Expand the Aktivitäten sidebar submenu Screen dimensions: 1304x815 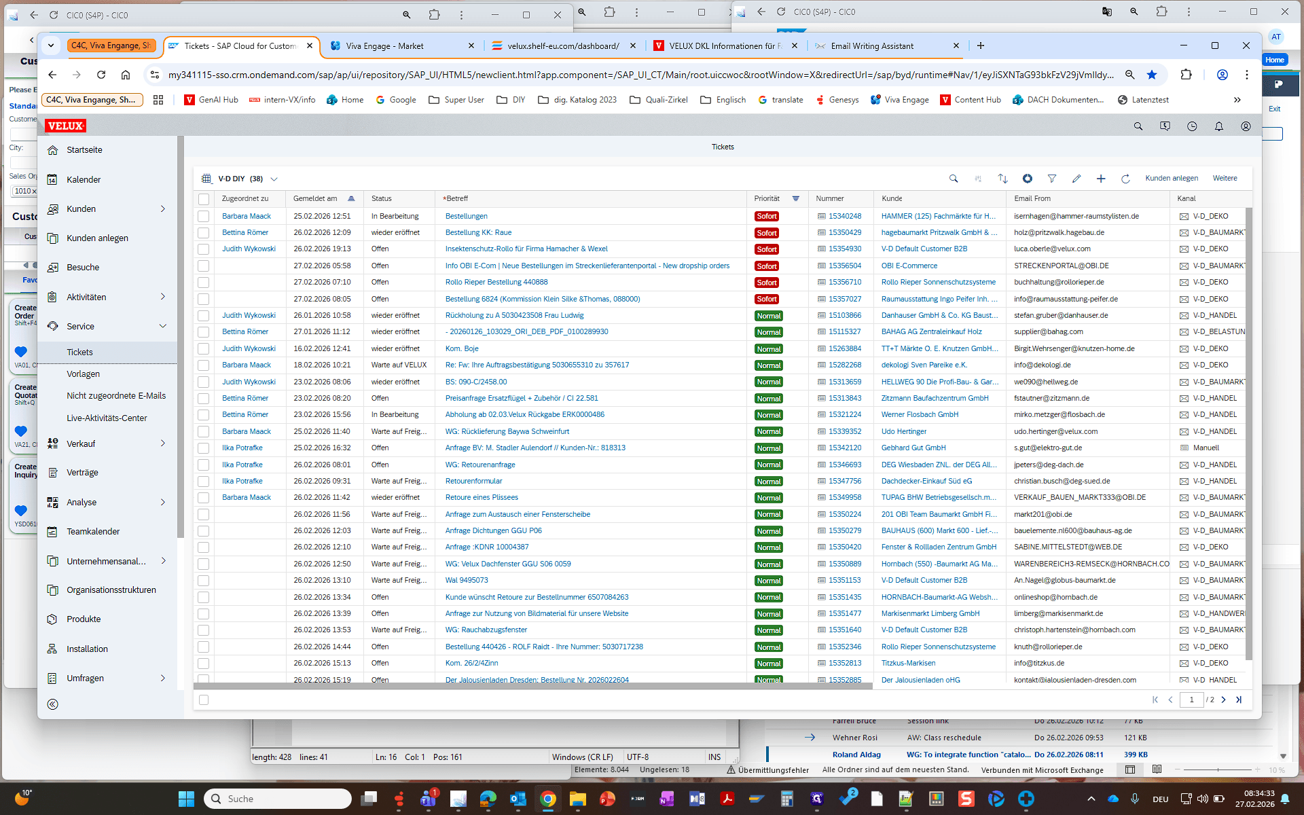pyautogui.click(x=163, y=297)
